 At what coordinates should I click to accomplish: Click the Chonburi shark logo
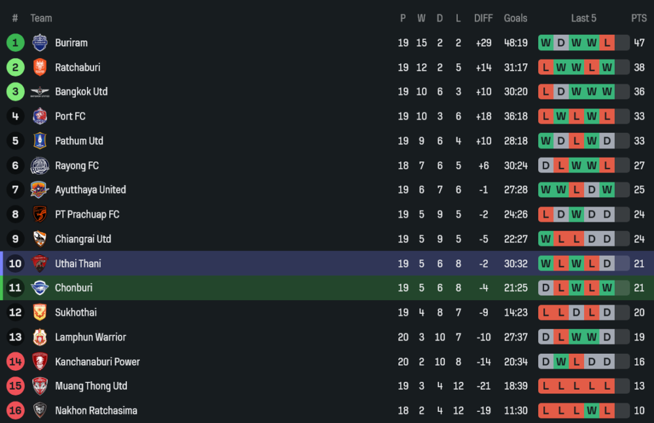[40, 288]
